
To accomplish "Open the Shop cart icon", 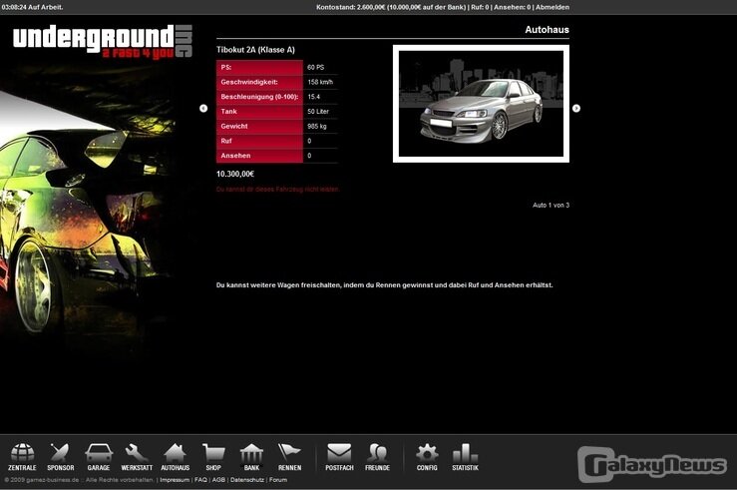I will (x=213, y=457).
